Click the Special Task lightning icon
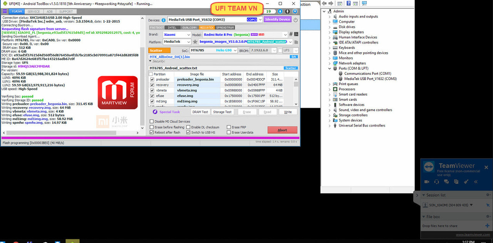 point(155,112)
